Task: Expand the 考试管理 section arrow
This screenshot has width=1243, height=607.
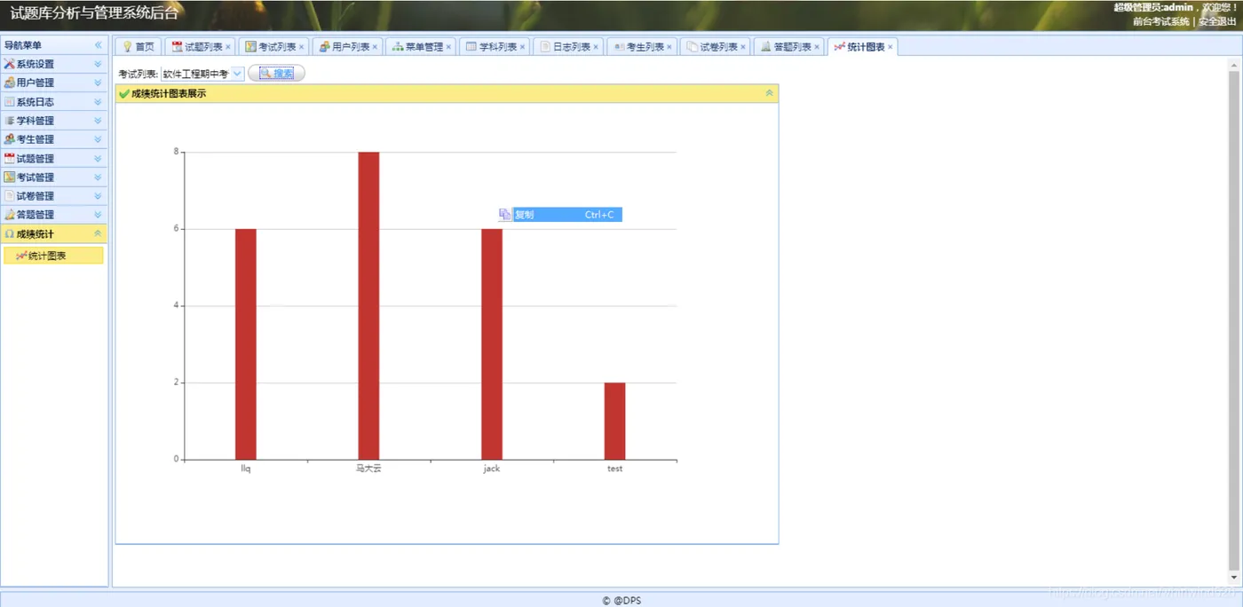Action: coord(98,177)
